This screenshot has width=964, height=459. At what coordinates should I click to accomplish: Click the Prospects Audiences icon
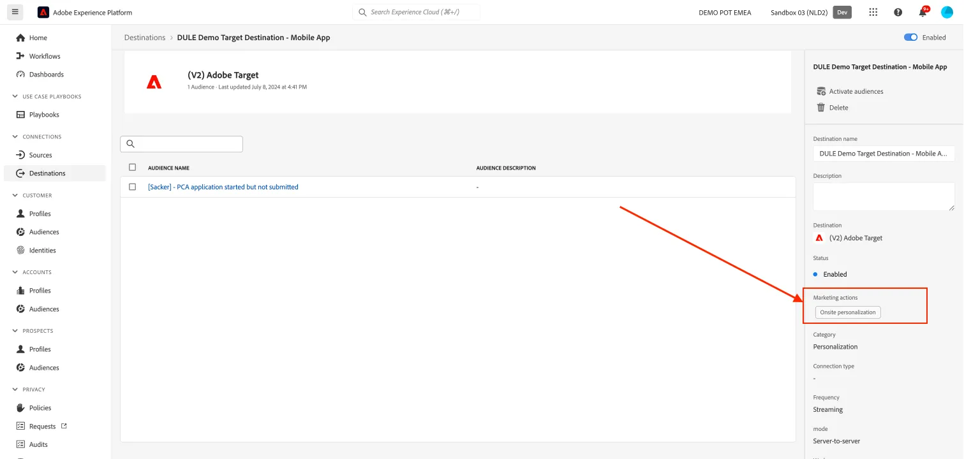(20, 368)
